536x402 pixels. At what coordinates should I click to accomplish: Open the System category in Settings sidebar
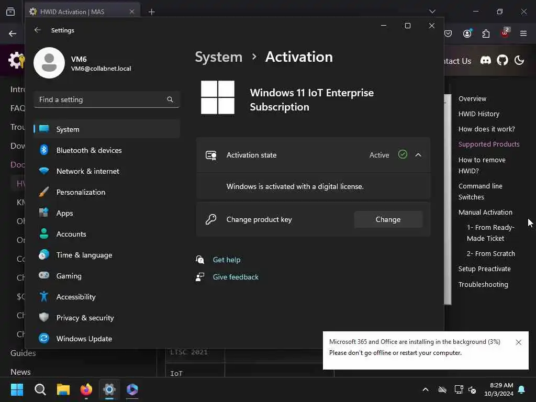pos(107,129)
